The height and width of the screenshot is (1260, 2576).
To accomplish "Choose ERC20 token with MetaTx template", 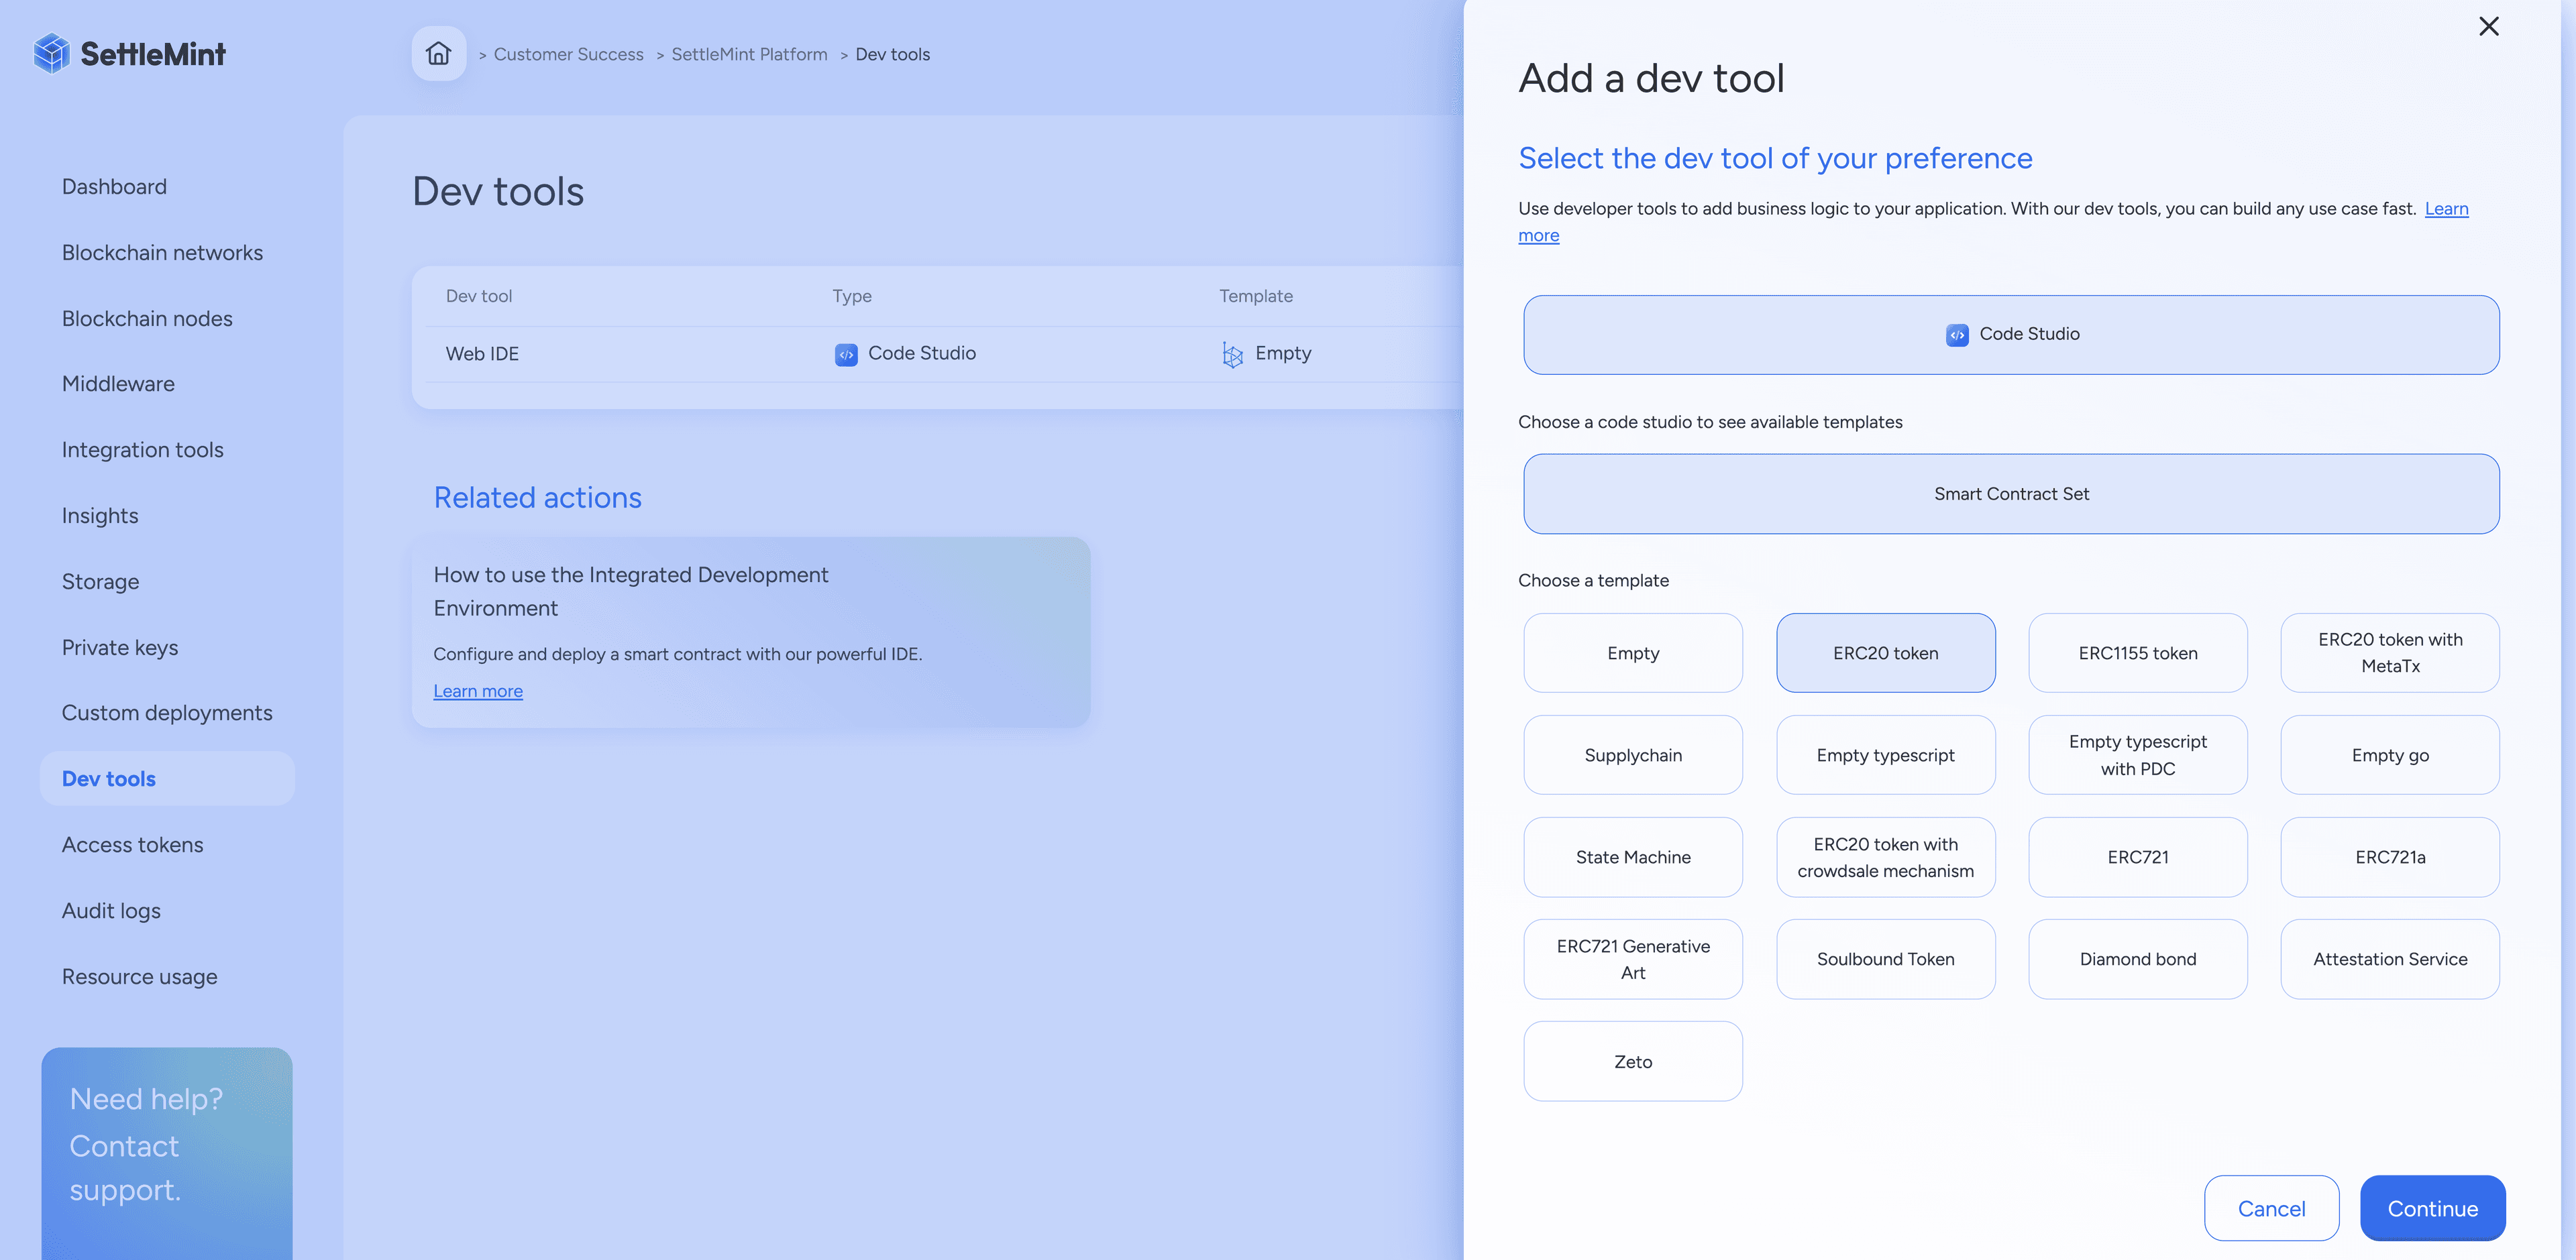I will (x=2390, y=653).
